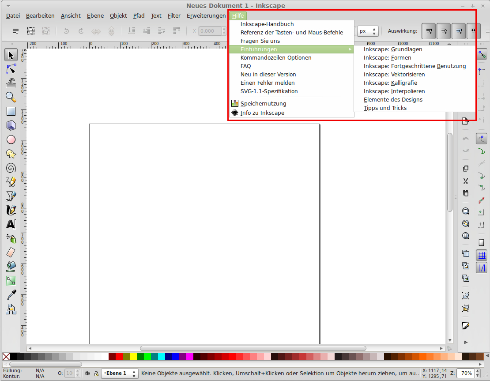Select the Rectangle tool

11,111
